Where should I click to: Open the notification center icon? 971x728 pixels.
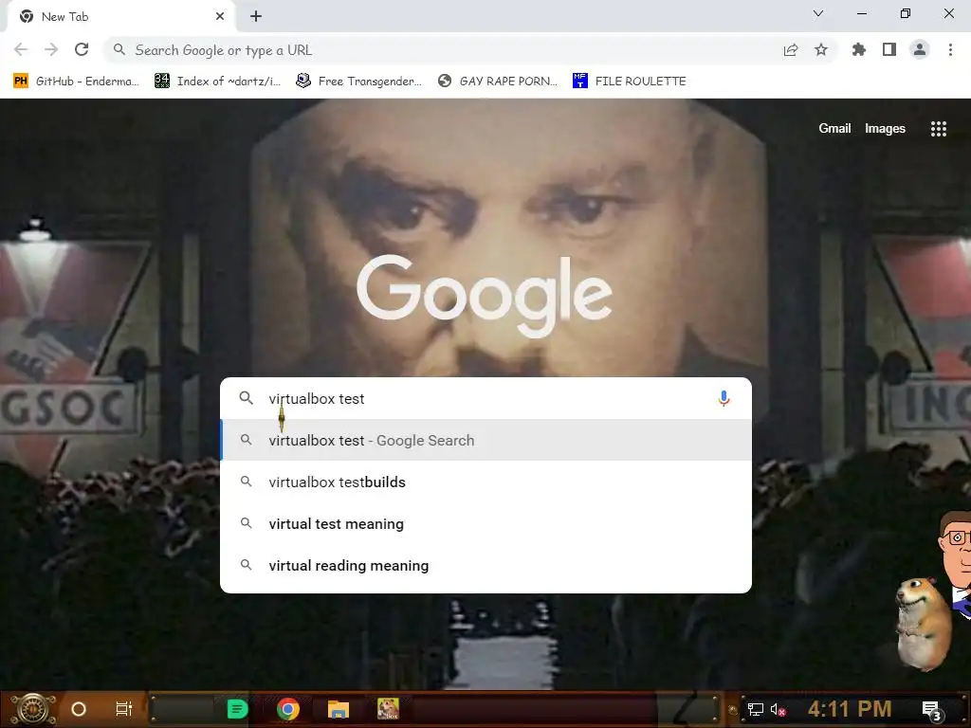(932, 710)
